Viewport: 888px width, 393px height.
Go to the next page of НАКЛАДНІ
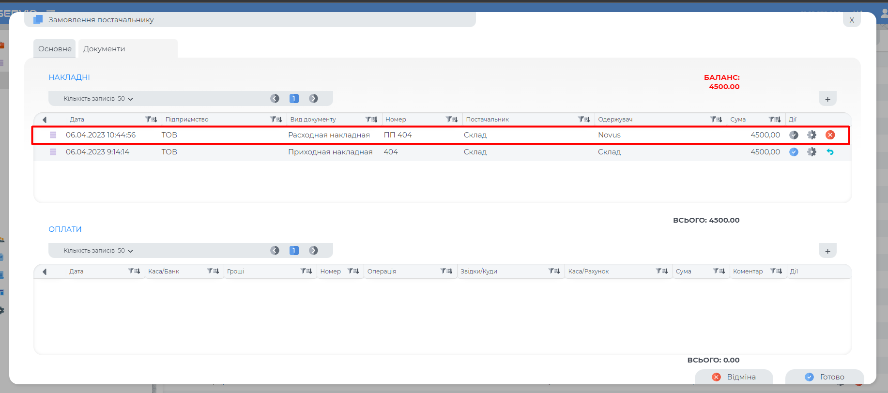coord(314,99)
